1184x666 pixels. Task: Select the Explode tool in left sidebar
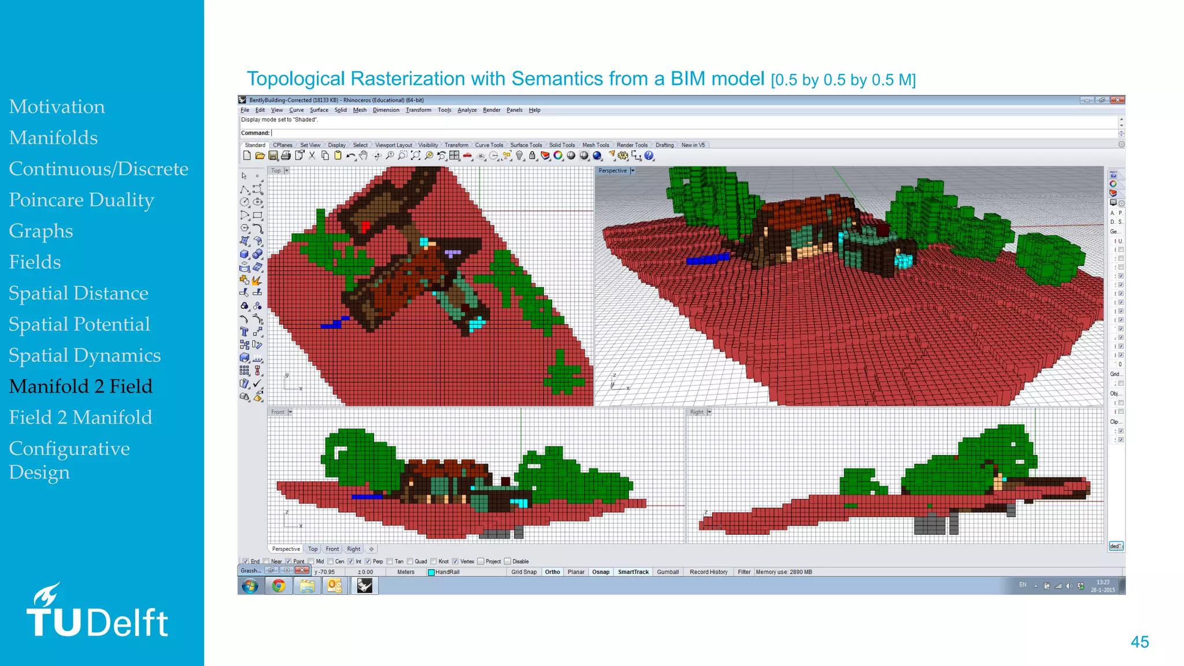[258, 280]
